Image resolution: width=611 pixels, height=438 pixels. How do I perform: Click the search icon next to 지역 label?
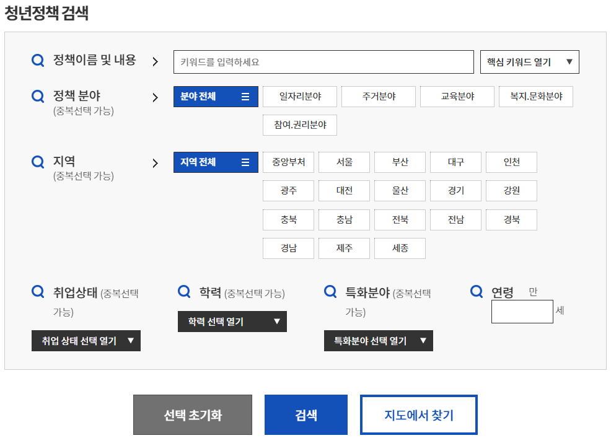pyautogui.click(x=37, y=162)
